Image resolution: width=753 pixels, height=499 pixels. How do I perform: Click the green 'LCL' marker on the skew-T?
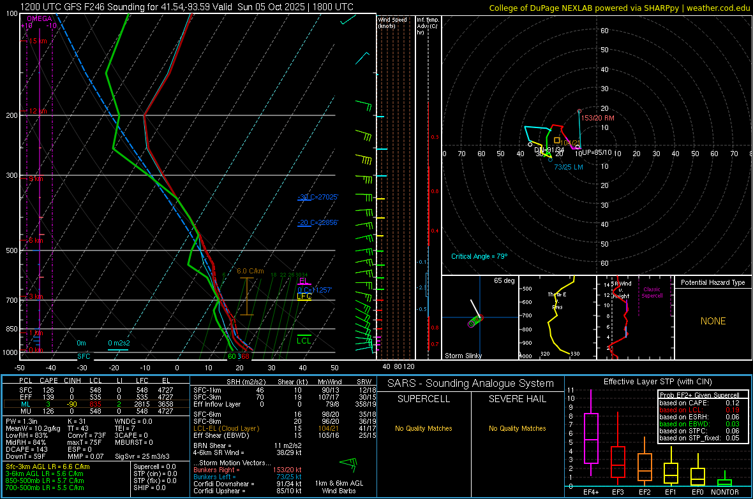304,340
